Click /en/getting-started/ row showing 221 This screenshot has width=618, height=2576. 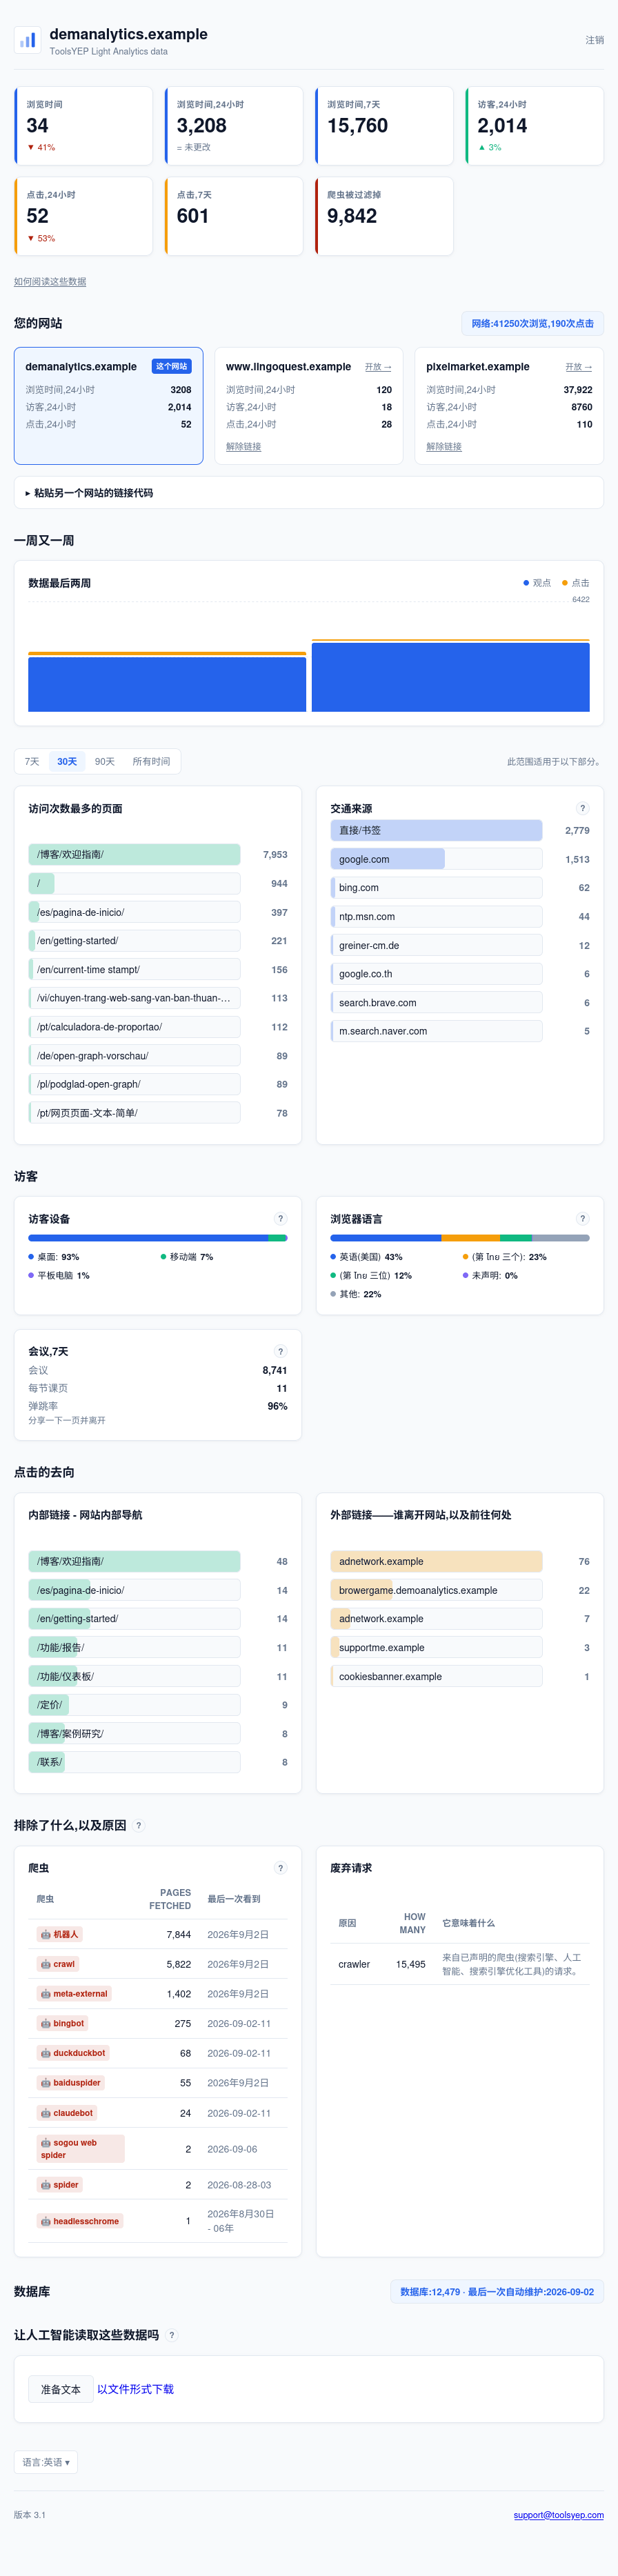pyautogui.click(x=158, y=941)
